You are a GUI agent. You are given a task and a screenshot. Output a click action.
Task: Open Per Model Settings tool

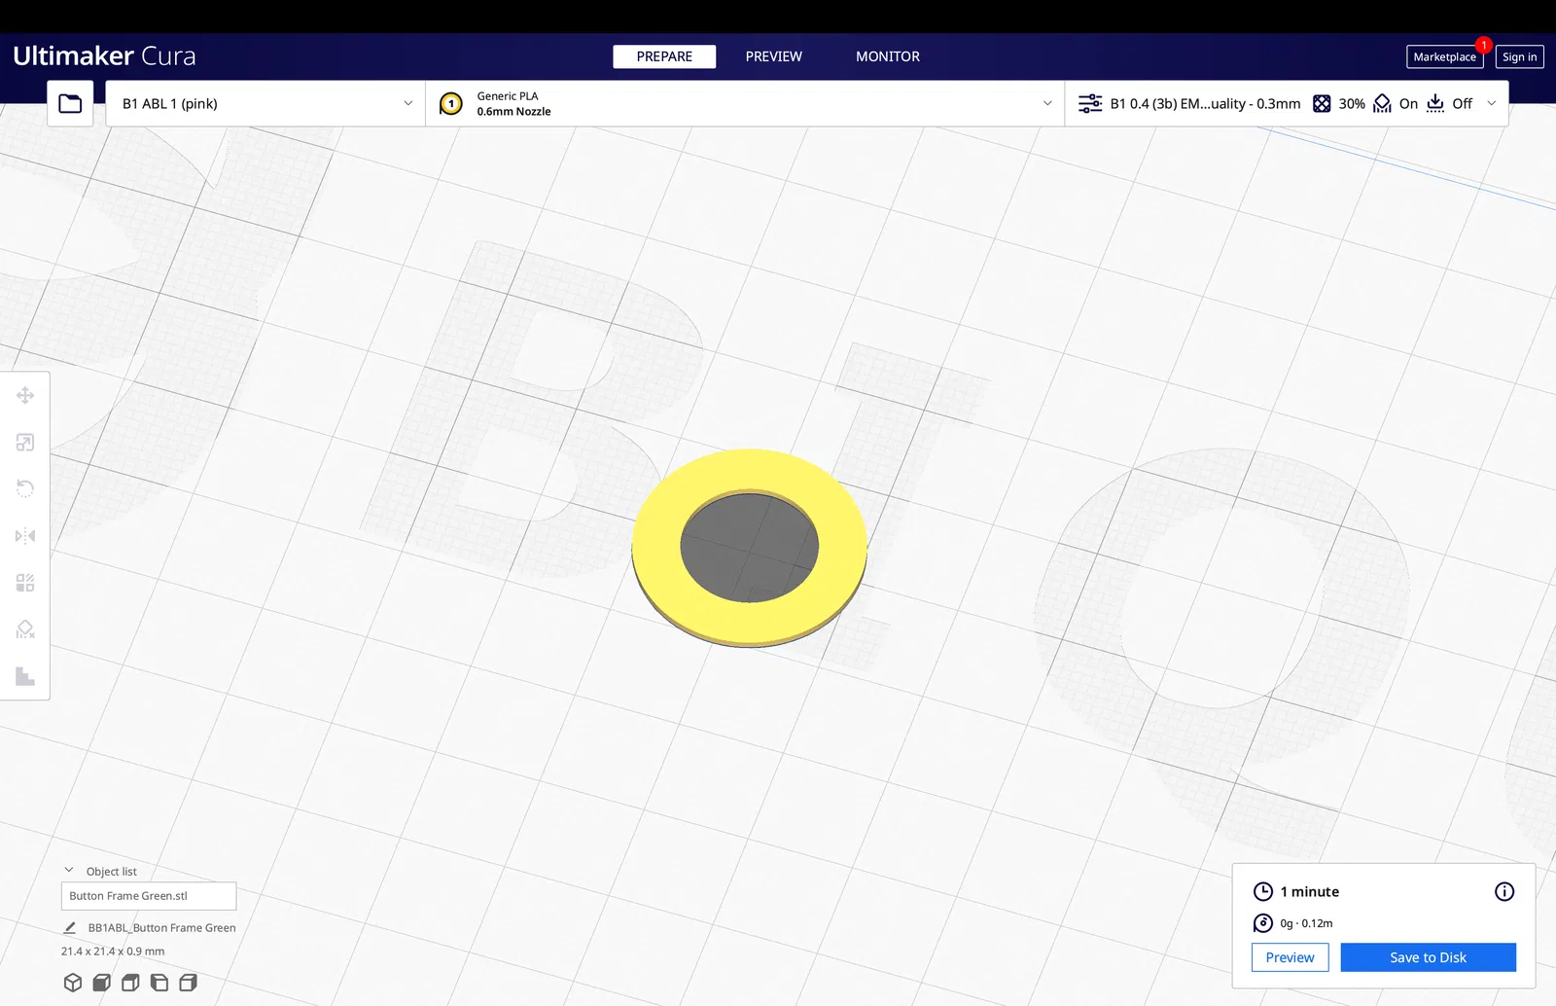point(25,583)
